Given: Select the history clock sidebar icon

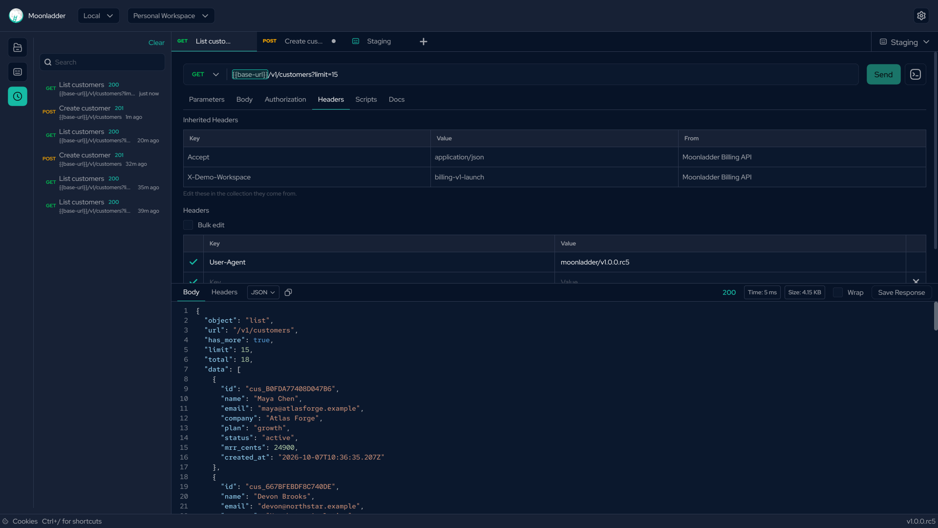Looking at the screenshot, I should click(18, 96).
